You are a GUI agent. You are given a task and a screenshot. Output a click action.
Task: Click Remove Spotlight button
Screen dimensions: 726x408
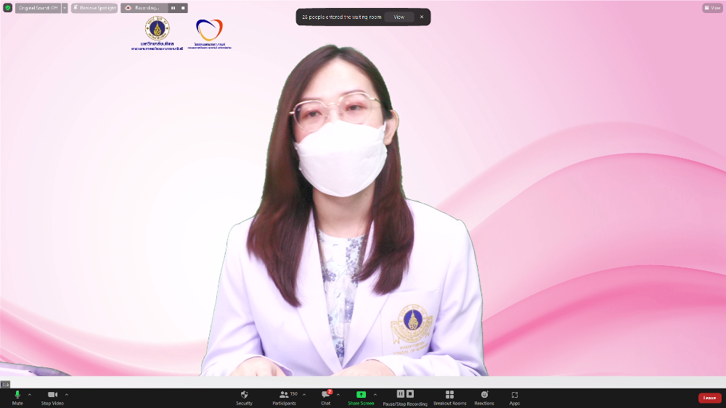coord(94,8)
